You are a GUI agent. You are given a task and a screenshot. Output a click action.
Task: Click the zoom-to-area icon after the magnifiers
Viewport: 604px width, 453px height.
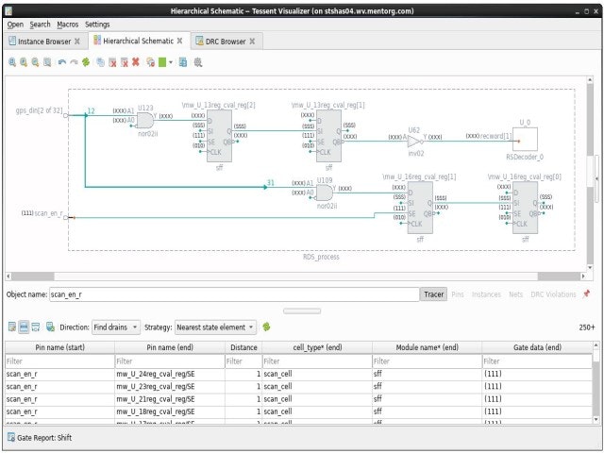47,62
